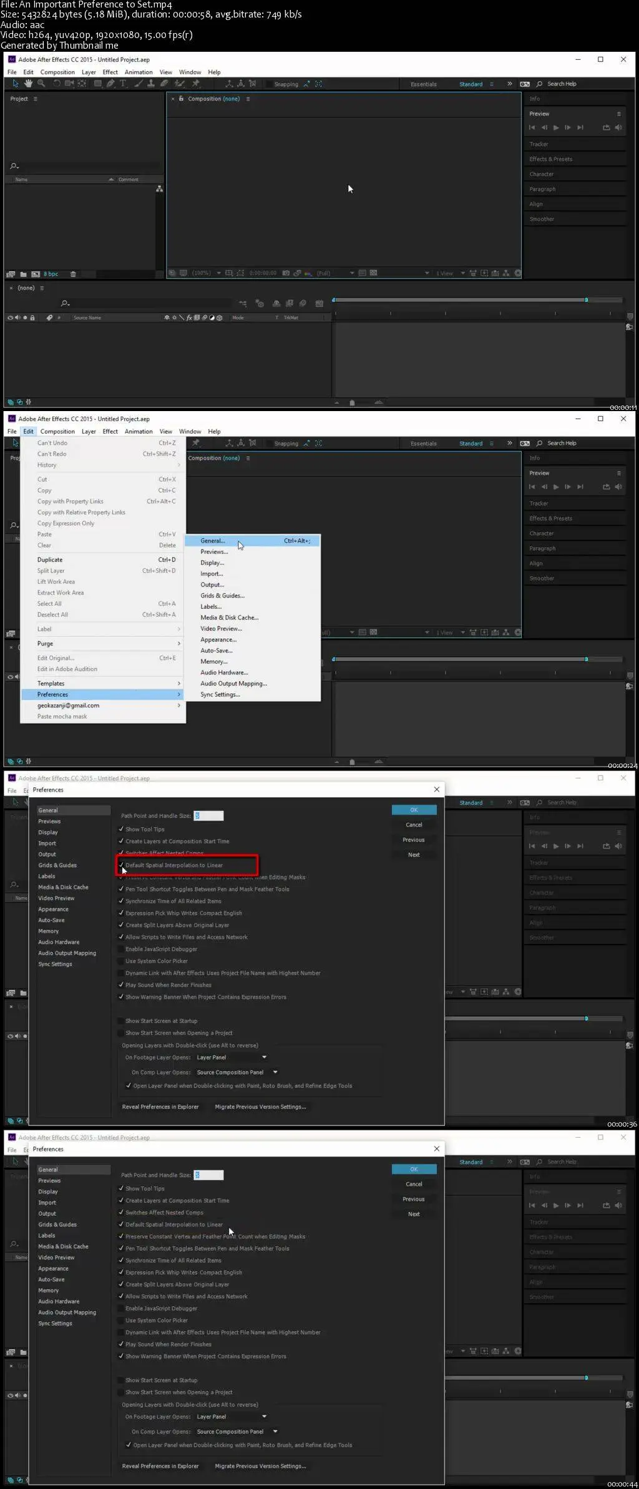Open the 1 View layout dropdown, 00:00:11 frame
This screenshot has width=639, height=1489.
click(451, 273)
